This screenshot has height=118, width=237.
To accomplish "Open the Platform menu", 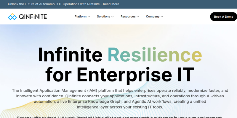I will point(80,17).
